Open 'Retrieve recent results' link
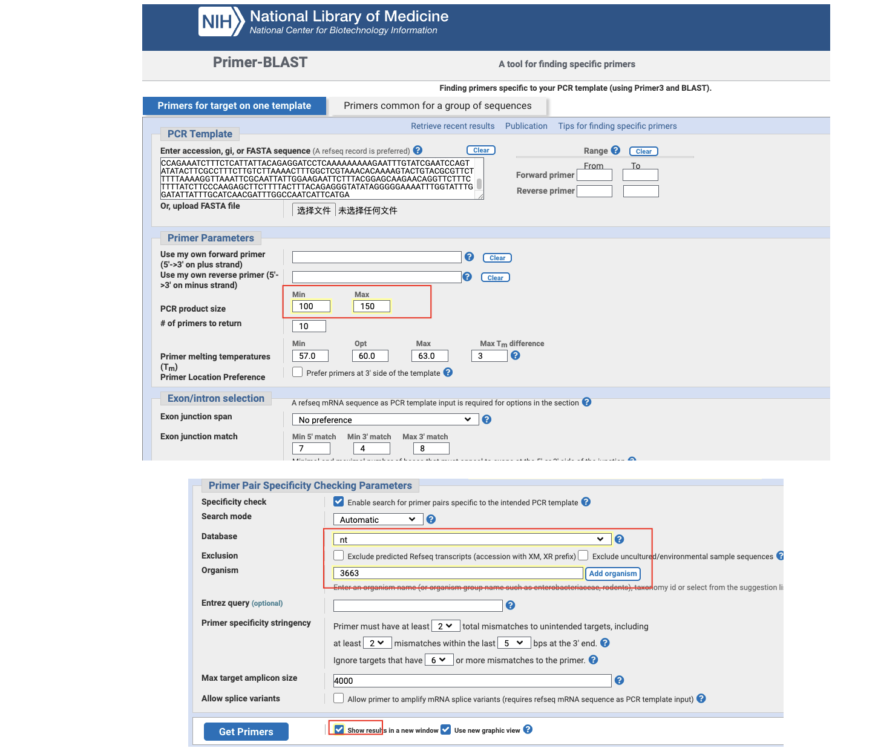 point(453,126)
